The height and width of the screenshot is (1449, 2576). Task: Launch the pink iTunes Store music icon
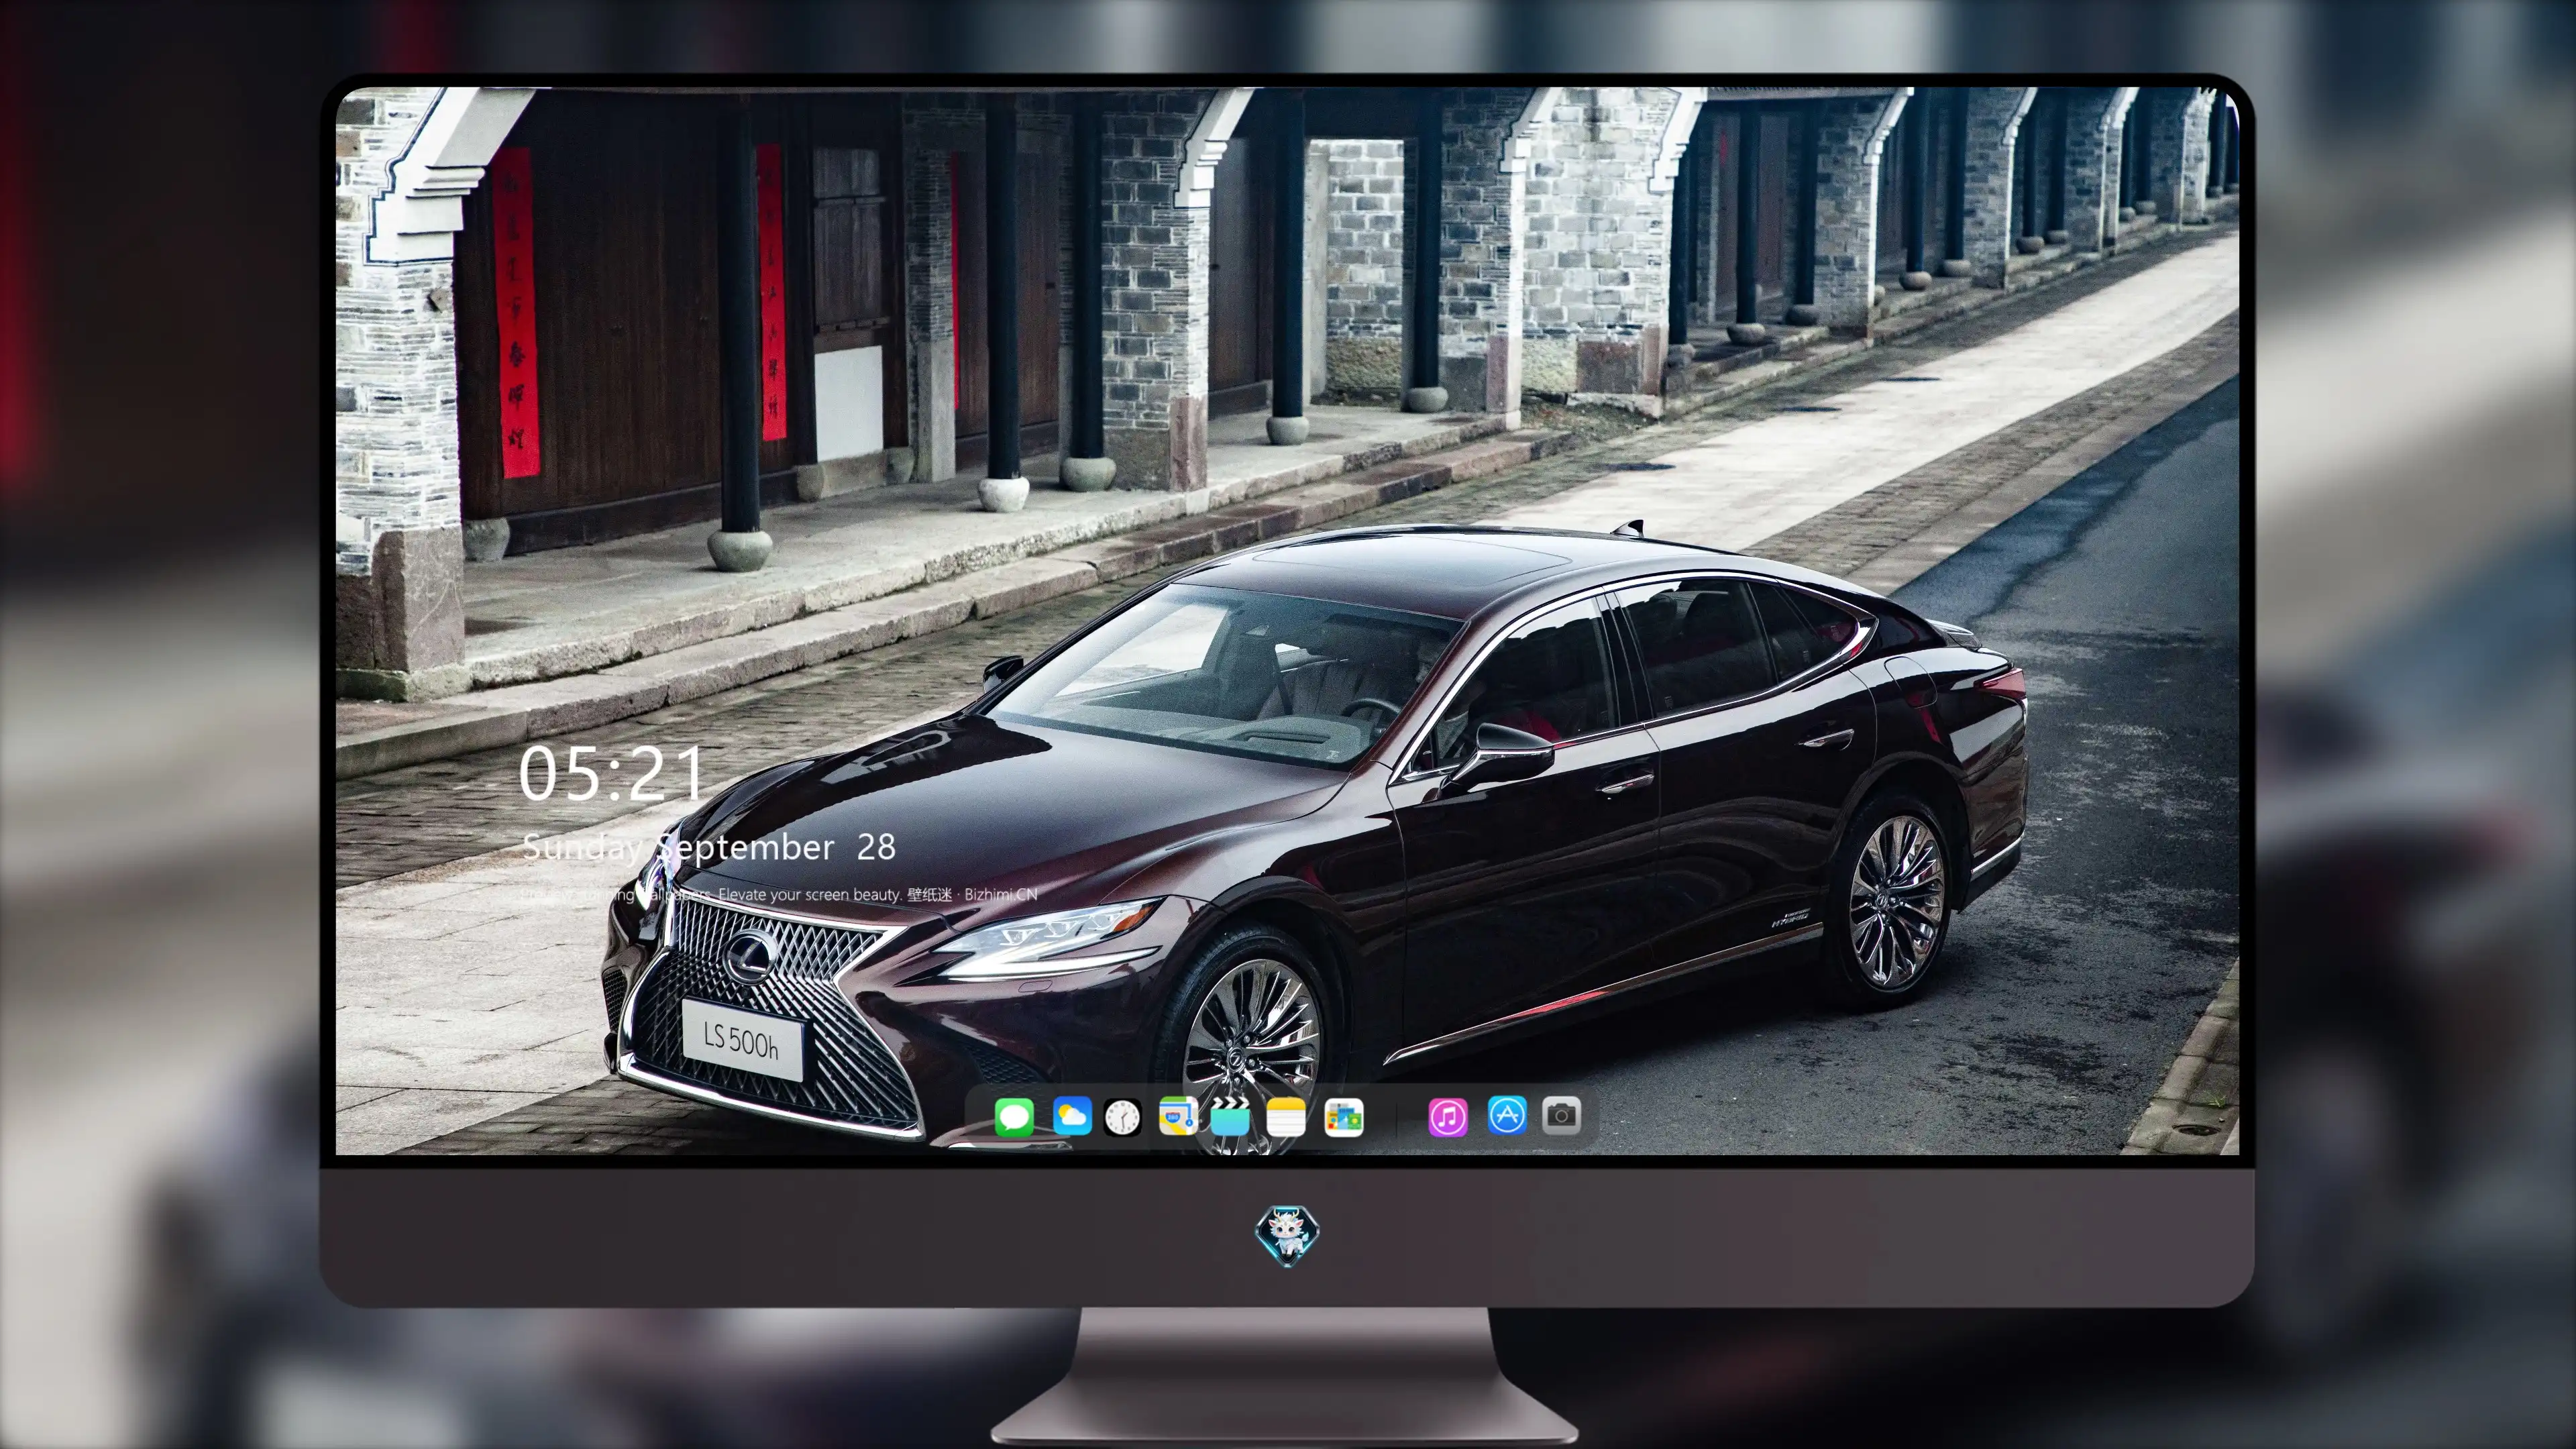tap(1448, 1117)
